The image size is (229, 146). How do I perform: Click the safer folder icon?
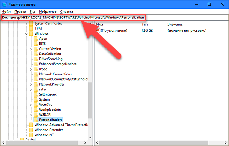(x=36, y=89)
